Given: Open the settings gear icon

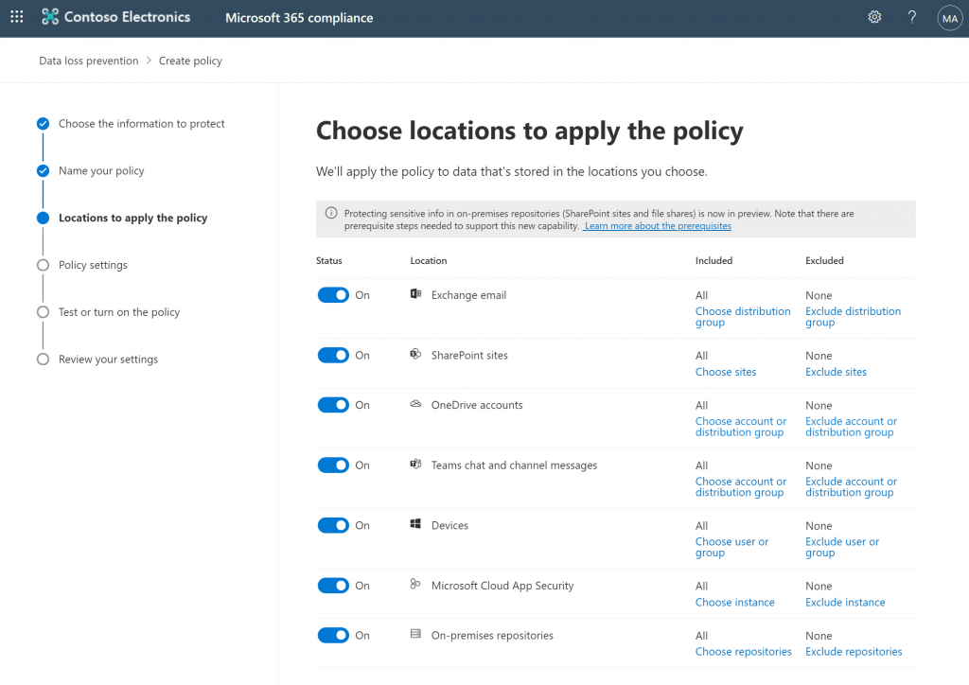Looking at the screenshot, I should coord(874,17).
